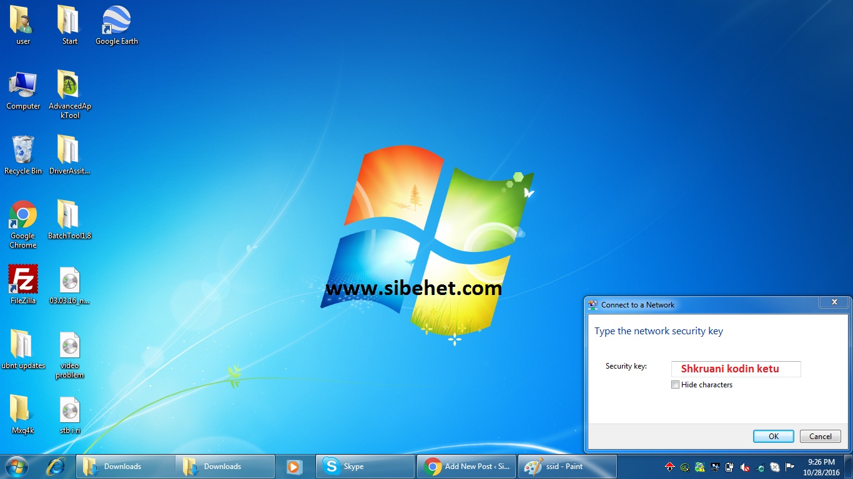Launch Google Earth from desktop
853x479 pixels.
116,25
